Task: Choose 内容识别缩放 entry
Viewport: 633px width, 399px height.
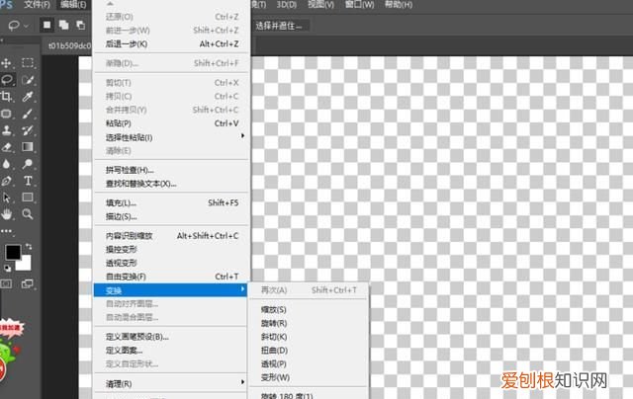Action: coord(171,236)
